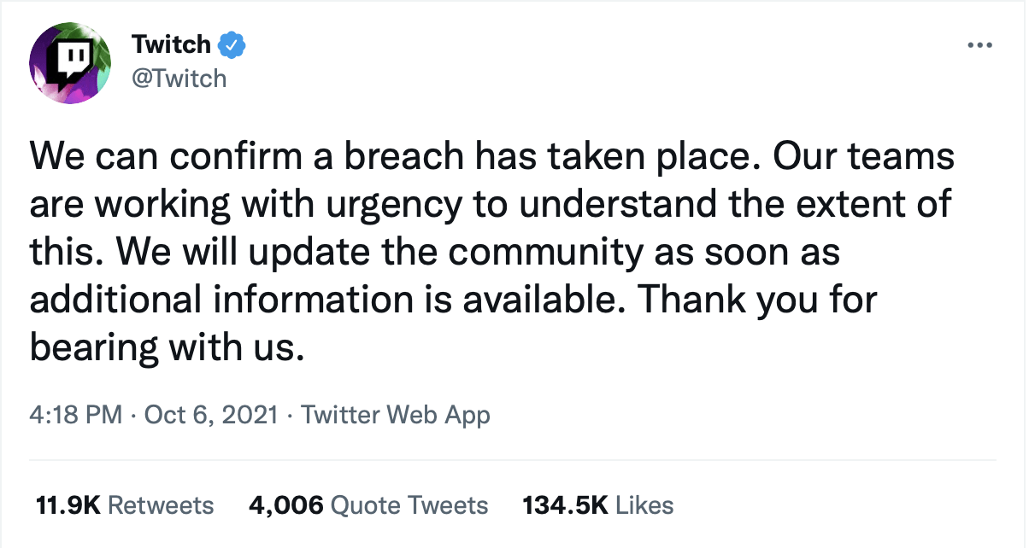Click "bearing with us." on last line
This screenshot has width=1029, height=548.
tap(168, 346)
